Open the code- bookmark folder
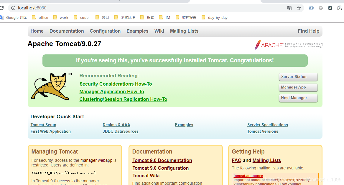Screen dimensions: 344x185 pyautogui.click(x=82, y=18)
